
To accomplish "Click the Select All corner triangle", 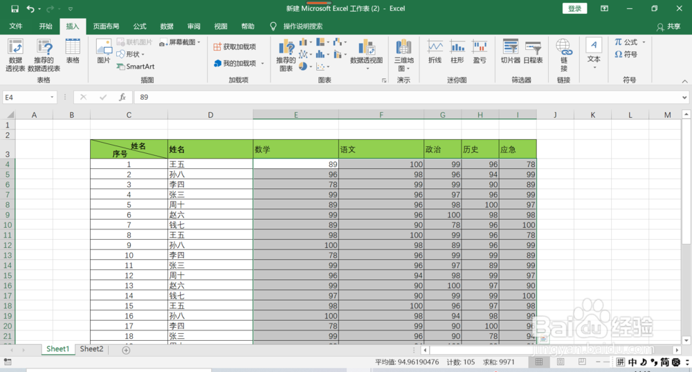I will (x=10, y=115).
